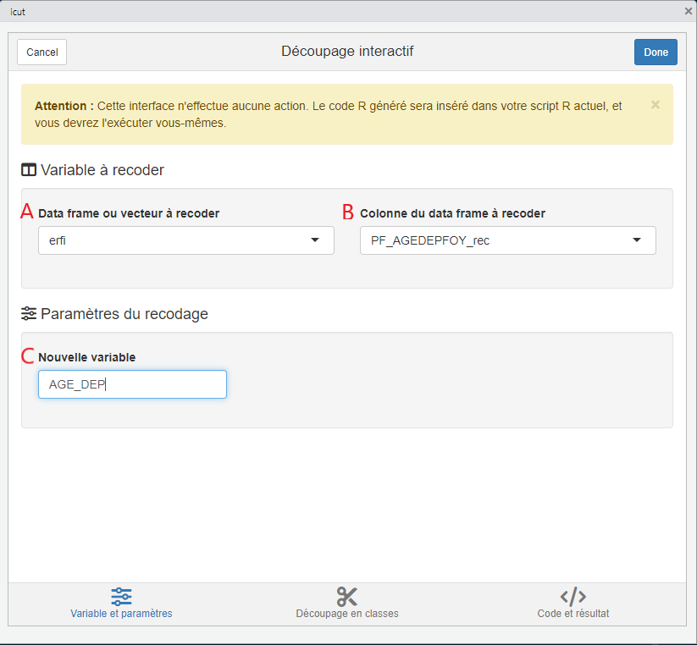The width and height of the screenshot is (697, 645).
Task: Click the Découpage interactif title text
Action: [x=347, y=52]
